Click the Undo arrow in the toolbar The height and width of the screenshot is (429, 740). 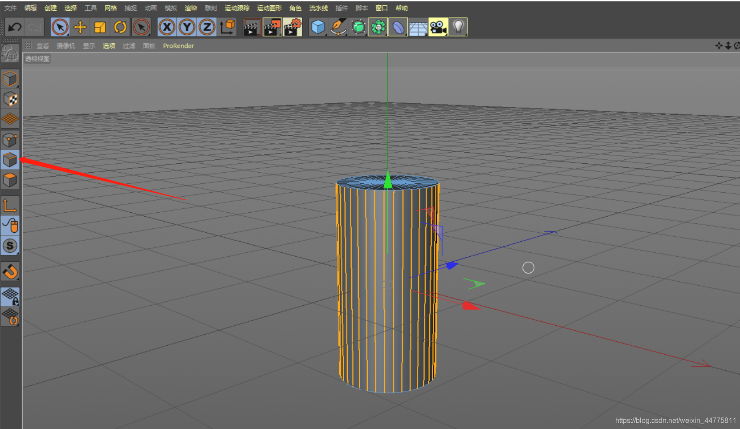pos(15,27)
